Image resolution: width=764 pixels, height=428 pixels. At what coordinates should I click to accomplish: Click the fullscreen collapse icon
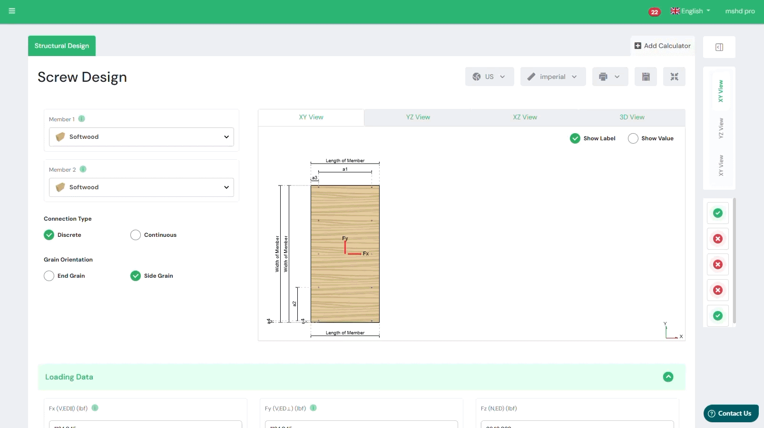[674, 77]
